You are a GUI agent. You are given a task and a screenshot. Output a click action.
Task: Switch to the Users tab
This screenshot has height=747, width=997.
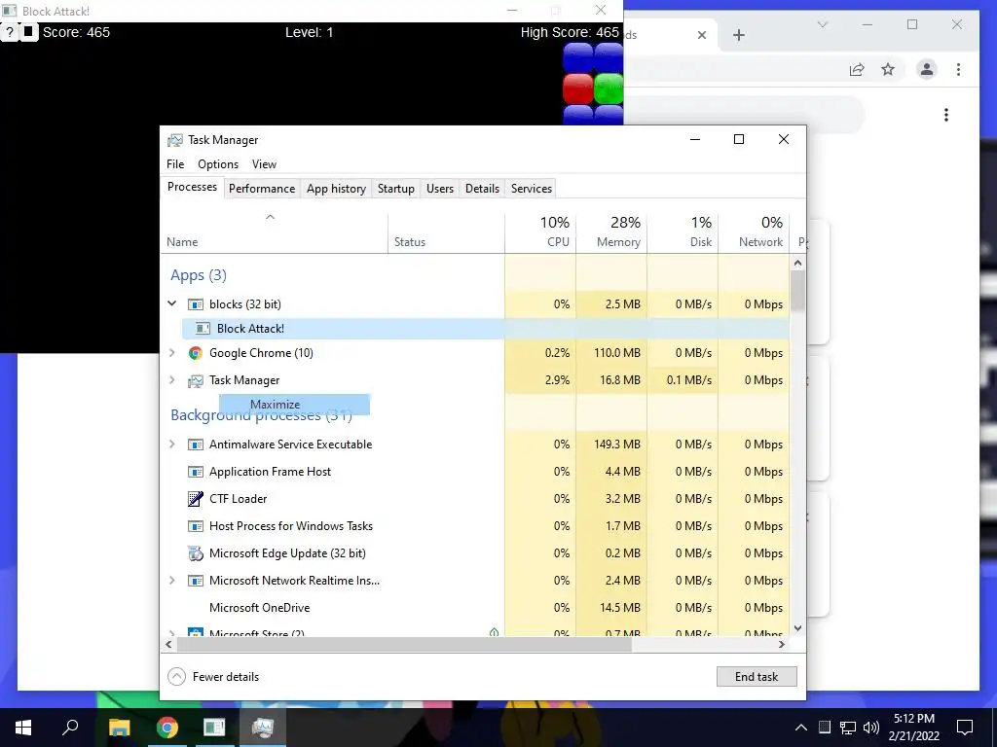click(x=440, y=189)
